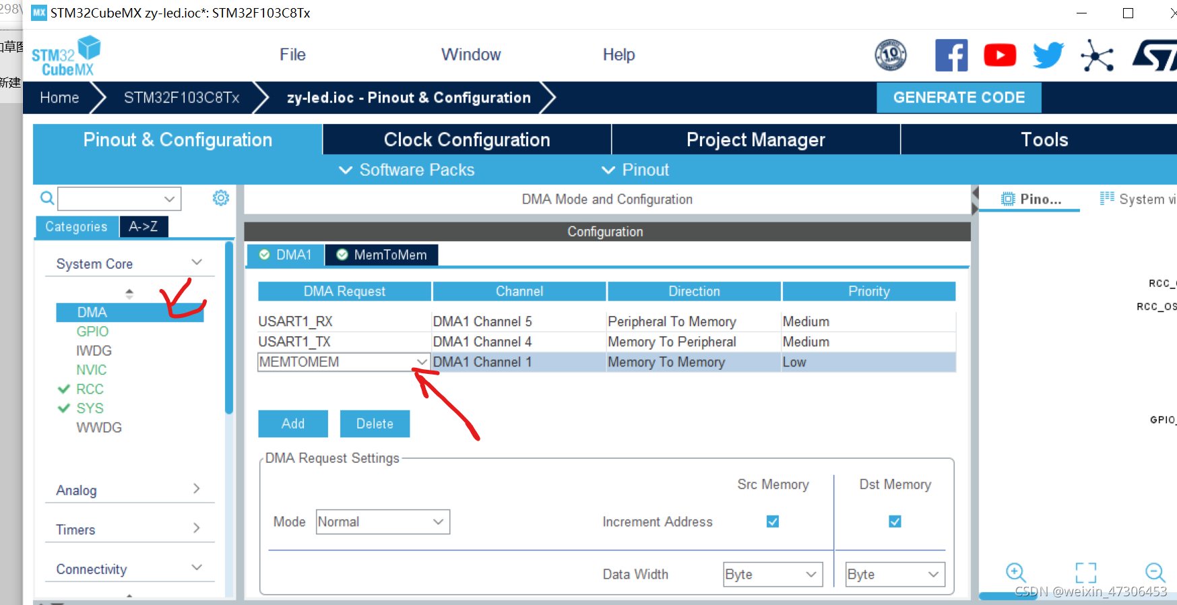Select the DMA1 tab
The width and height of the screenshot is (1177, 605).
[x=286, y=255]
